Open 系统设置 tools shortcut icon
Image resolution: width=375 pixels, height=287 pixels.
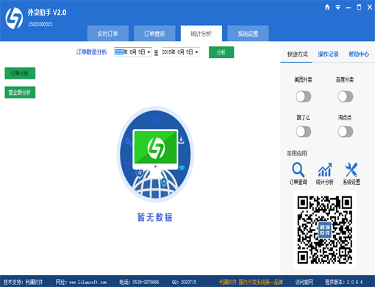pyautogui.click(x=351, y=170)
